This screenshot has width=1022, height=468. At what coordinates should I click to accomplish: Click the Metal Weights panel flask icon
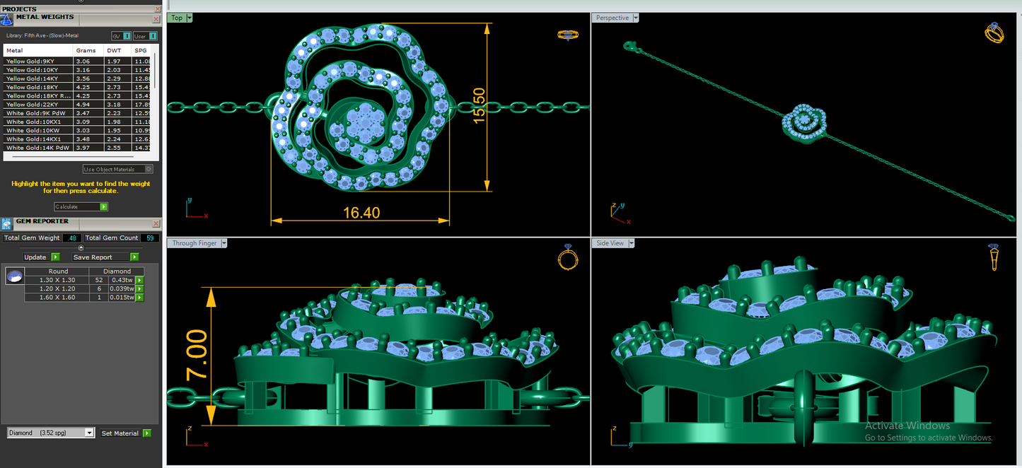tap(6, 20)
